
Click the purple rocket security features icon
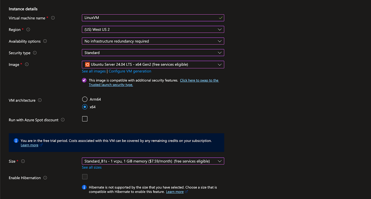point(84,80)
